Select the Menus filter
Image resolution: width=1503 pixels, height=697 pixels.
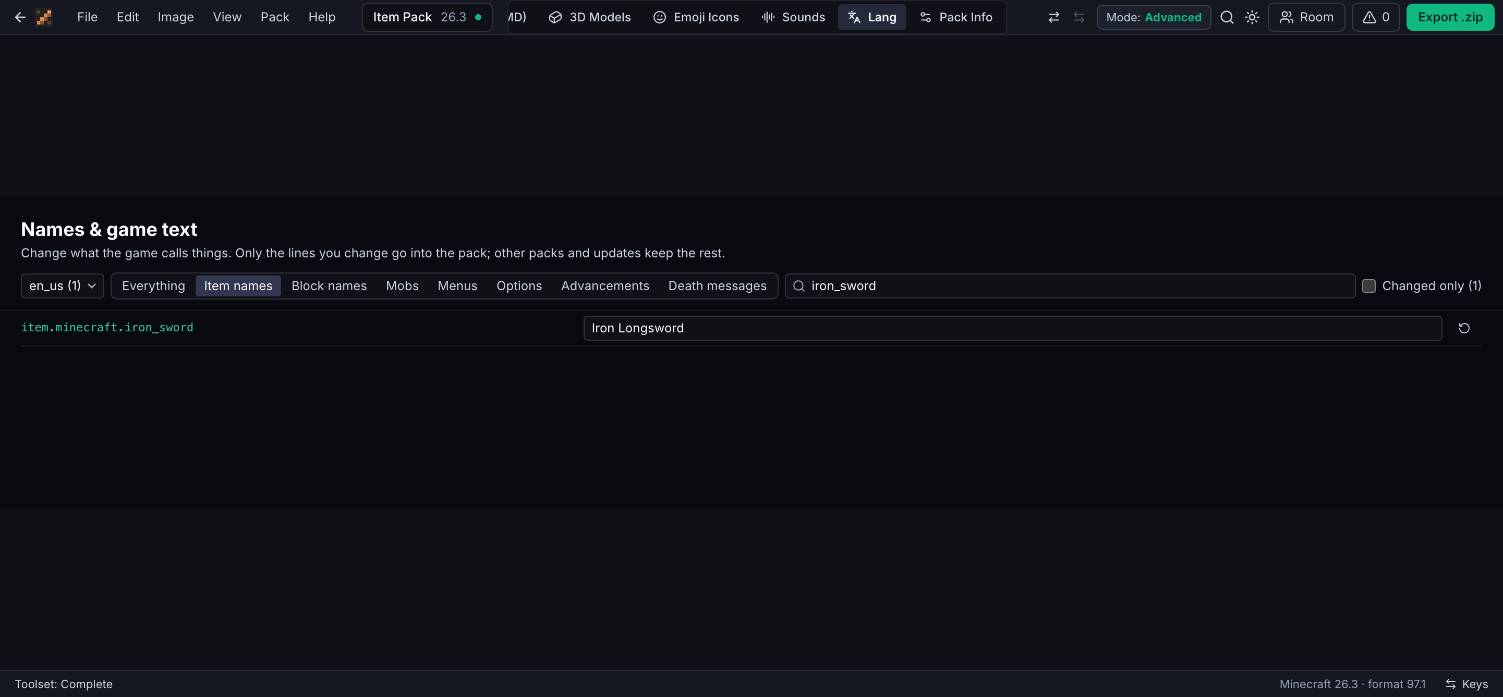(457, 286)
